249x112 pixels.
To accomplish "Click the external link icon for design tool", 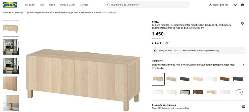I will 243,107.
